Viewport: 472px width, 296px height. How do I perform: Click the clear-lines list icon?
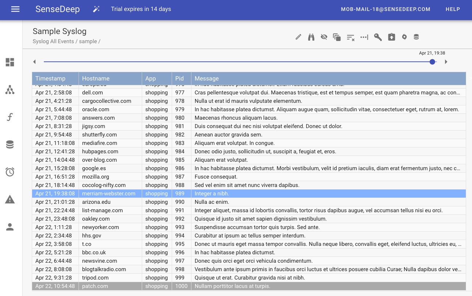pos(351,37)
